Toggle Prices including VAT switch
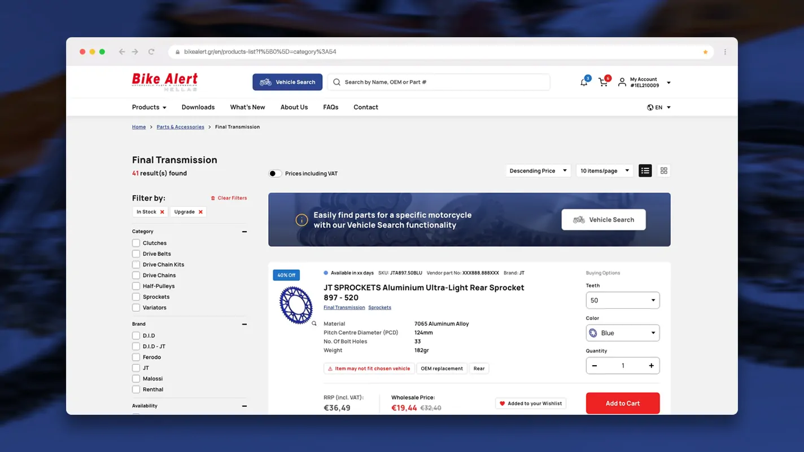804x452 pixels. click(274, 174)
